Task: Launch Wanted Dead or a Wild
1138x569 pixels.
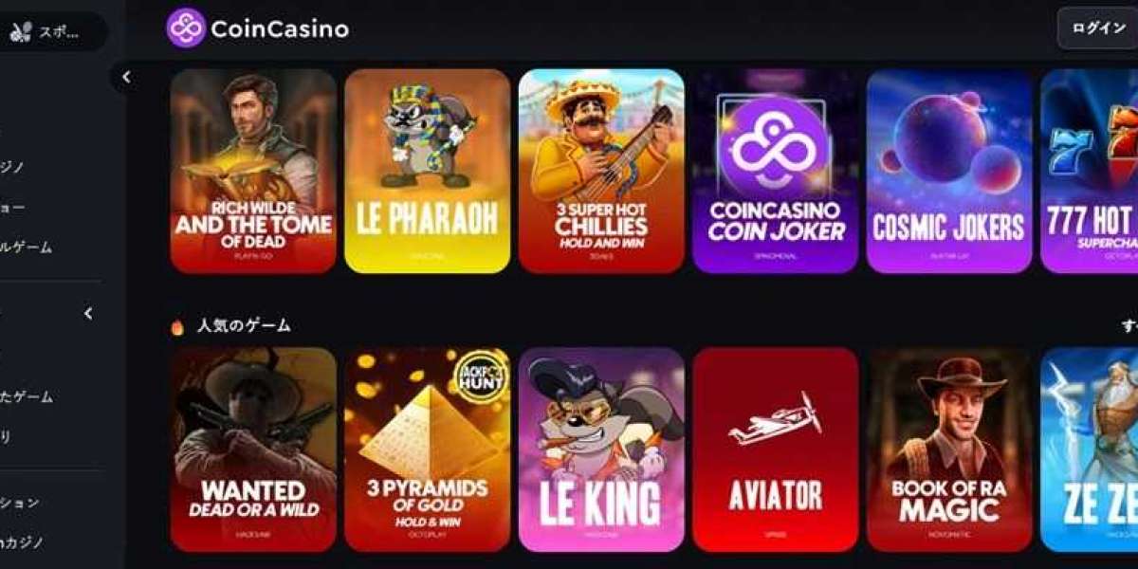Action: click(x=253, y=450)
